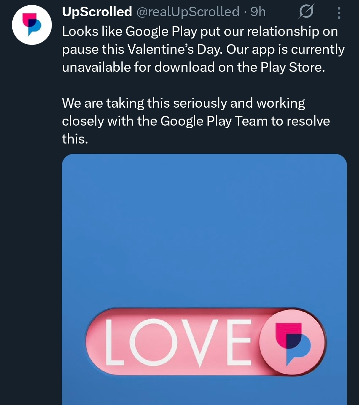Click the phrase 'Google Play Team'
This screenshot has height=405, width=359.
214,121
